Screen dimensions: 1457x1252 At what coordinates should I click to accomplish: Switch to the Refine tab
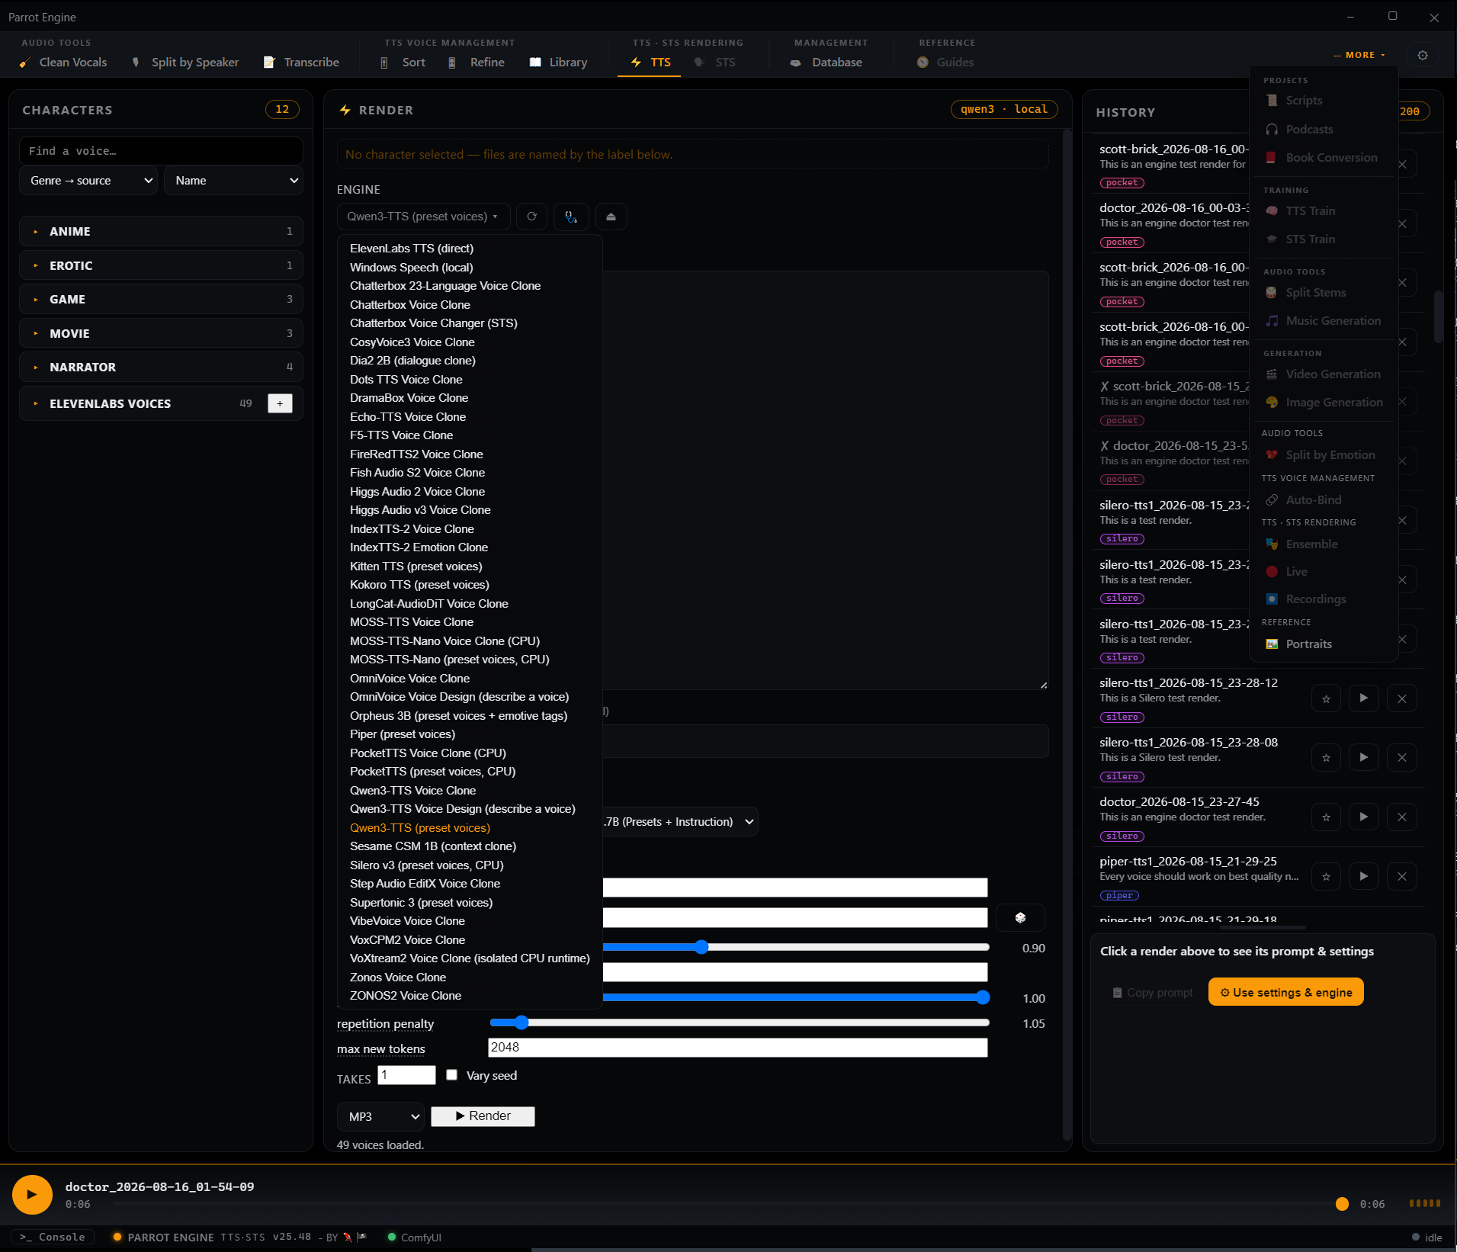point(477,63)
